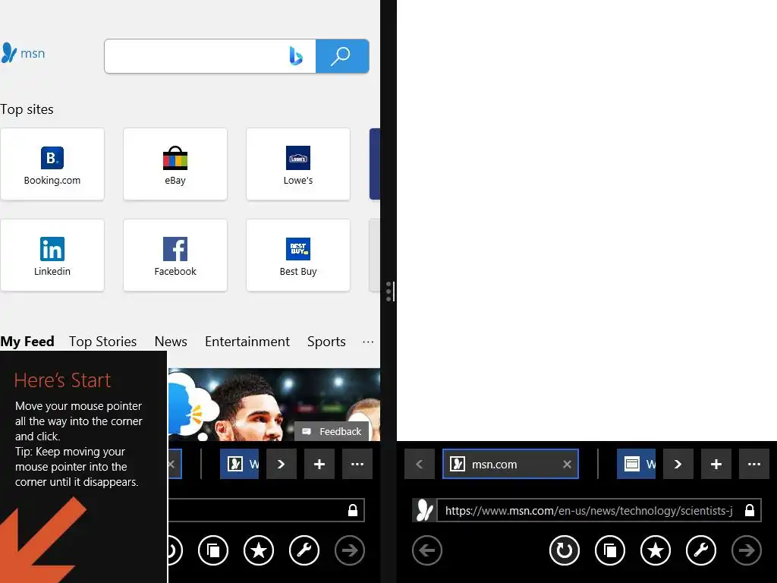Show next tabs in left pane
The width and height of the screenshot is (777, 583).
coord(282,464)
